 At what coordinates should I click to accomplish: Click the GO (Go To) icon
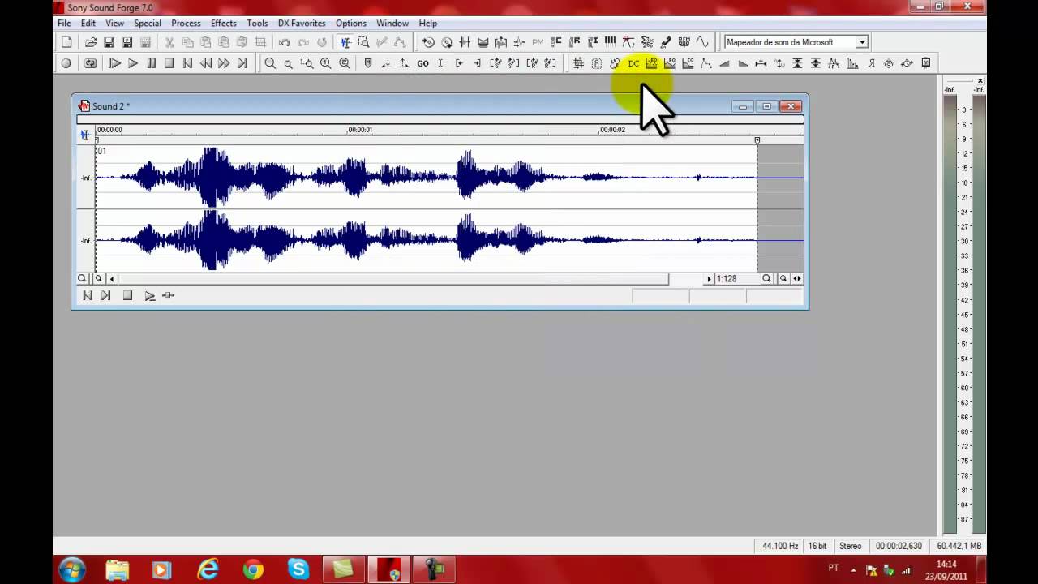[422, 63]
